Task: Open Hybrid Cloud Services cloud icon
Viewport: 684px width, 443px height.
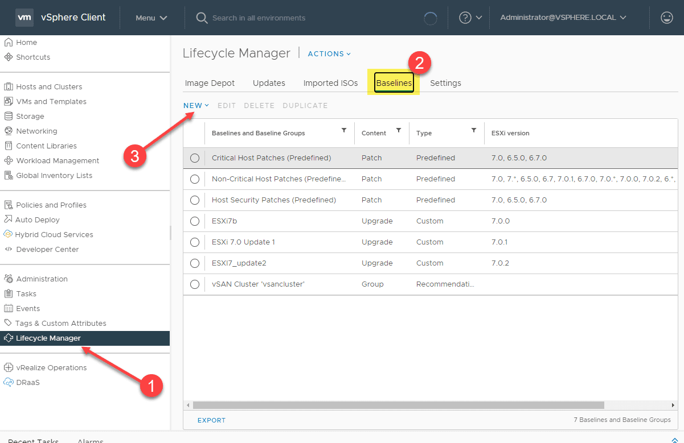Action: pos(9,235)
